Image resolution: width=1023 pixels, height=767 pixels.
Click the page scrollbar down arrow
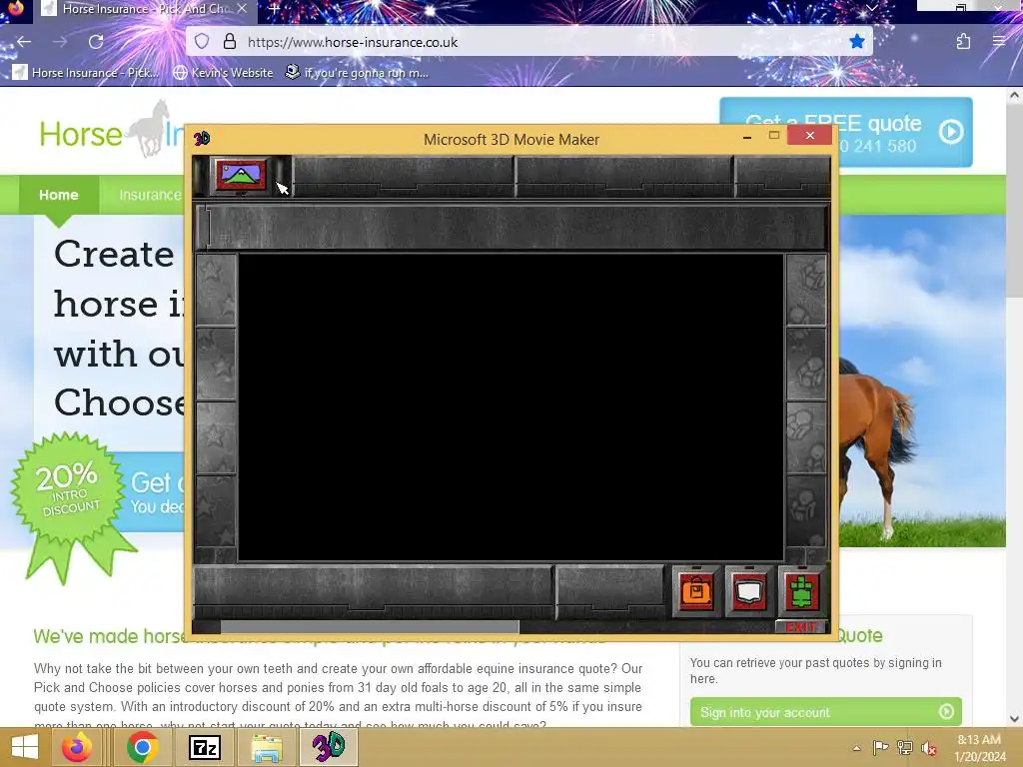pyautogui.click(x=1014, y=719)
